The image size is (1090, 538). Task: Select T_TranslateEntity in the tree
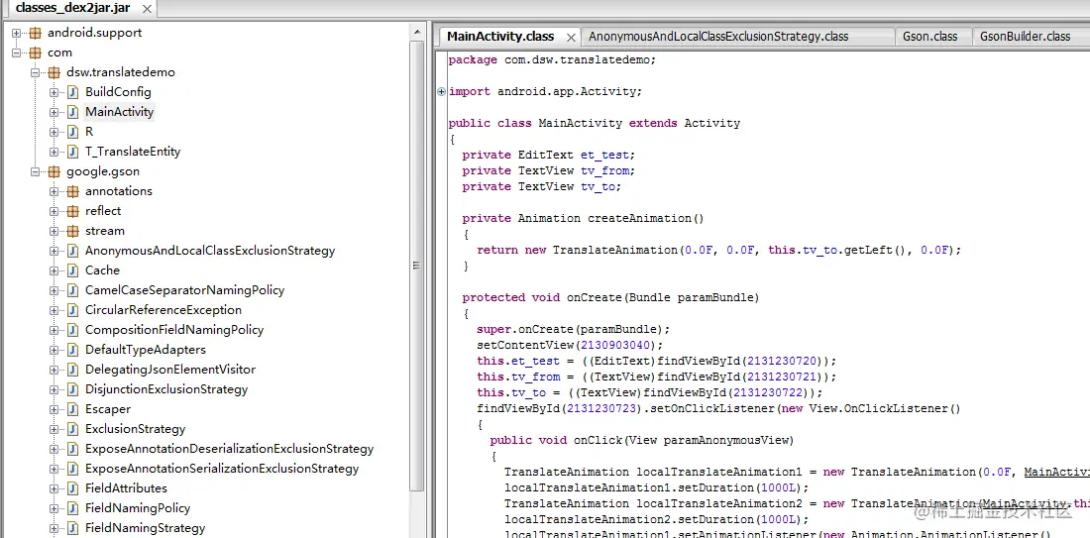(x=133, y=152)
